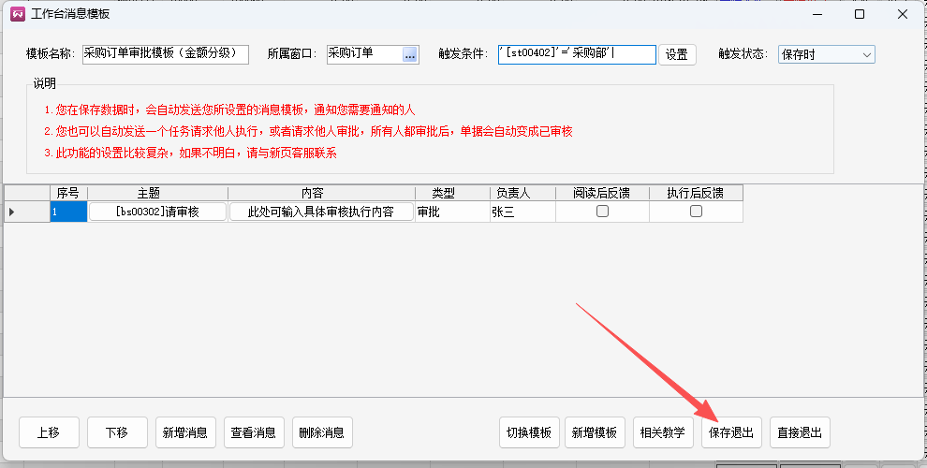The width and height of the screenshot is (927, 468).
Task: Click the row indicator arrow for row 1
Action: click(x=11, y=212)
